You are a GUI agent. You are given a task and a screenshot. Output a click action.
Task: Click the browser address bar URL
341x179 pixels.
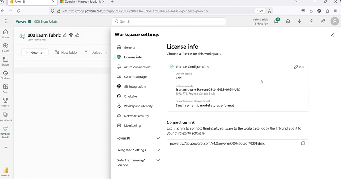[139, 11]
